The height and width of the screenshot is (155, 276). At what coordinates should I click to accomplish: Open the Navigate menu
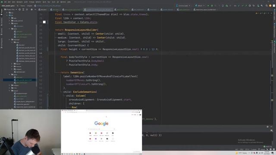19,2
